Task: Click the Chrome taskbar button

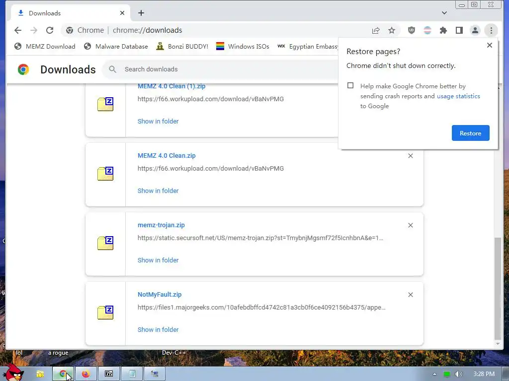Action: pyautogui.click(x=63, y=374)
